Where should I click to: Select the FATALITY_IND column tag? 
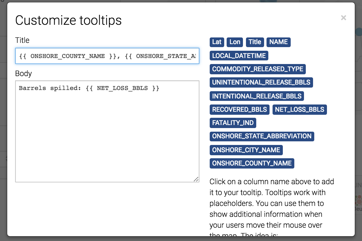(233, 123)
